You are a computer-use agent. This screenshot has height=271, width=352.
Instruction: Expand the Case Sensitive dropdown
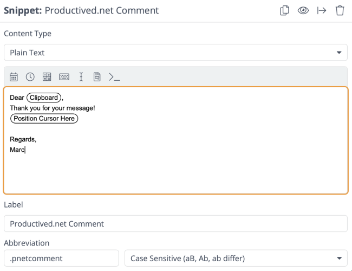236,258
